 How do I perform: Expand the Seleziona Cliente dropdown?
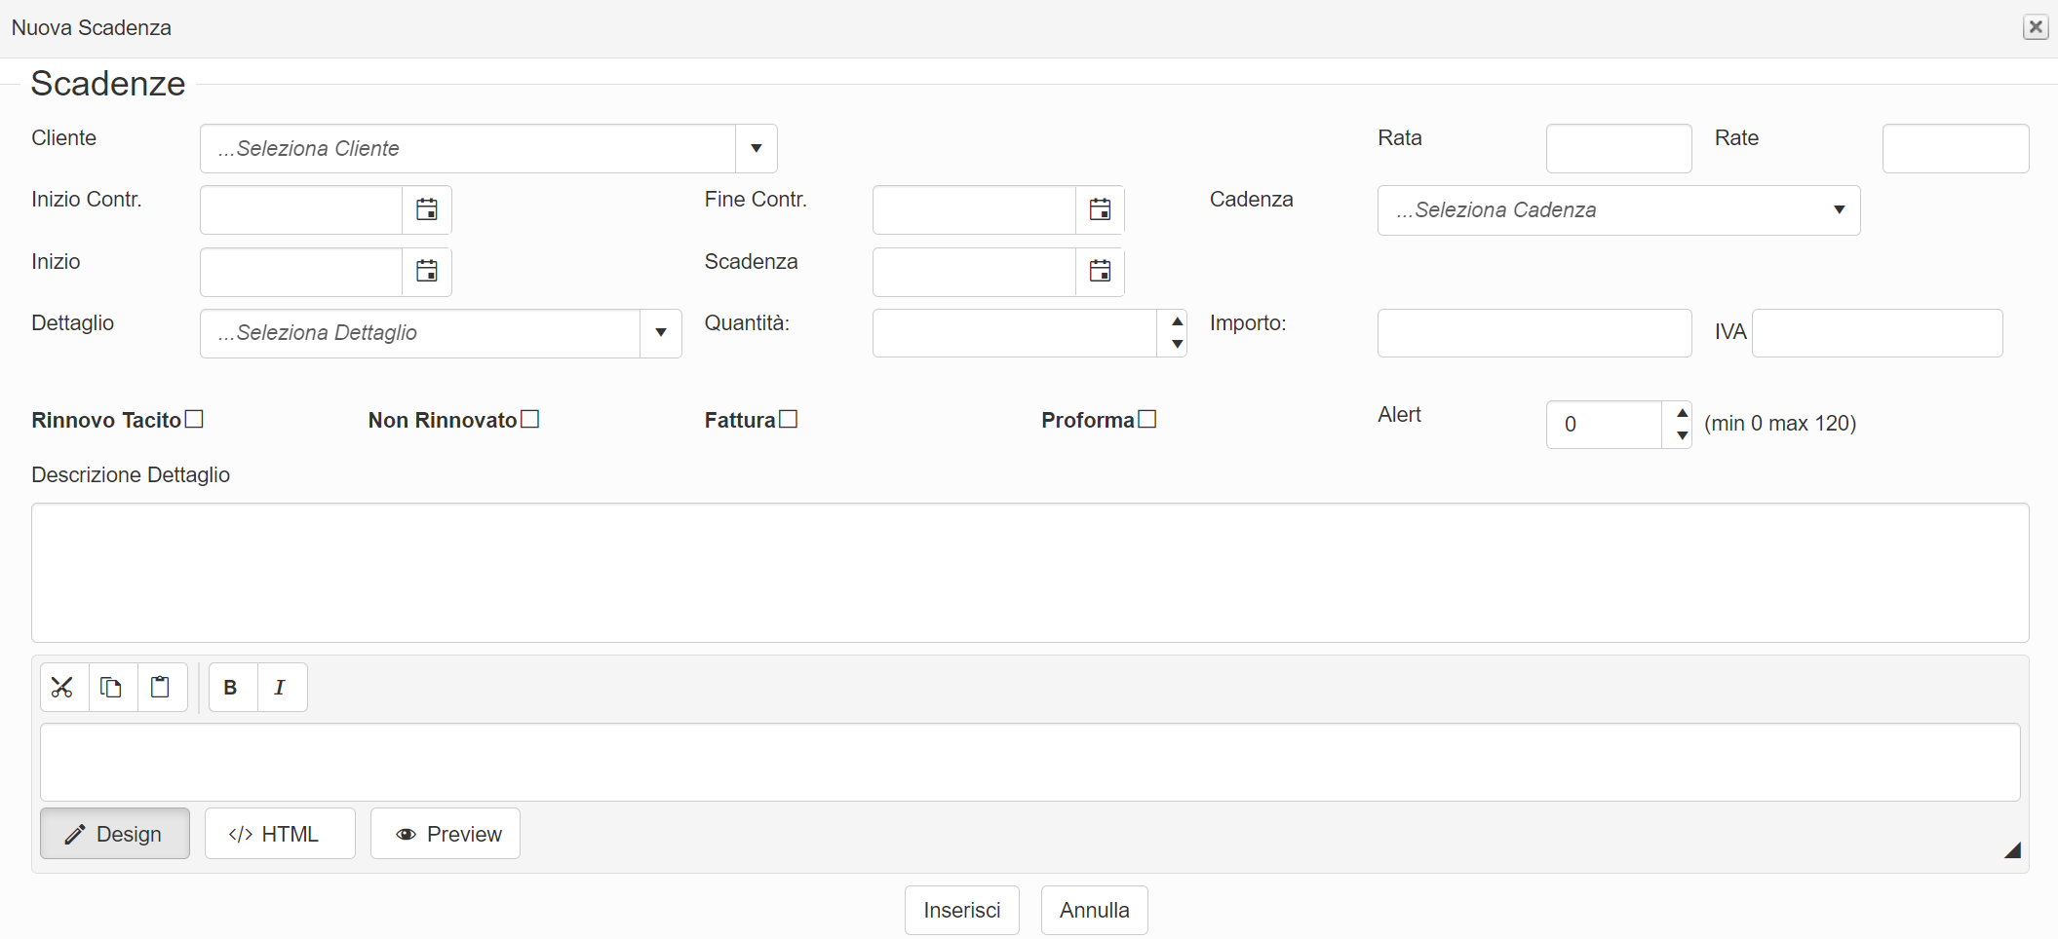tap(756, 149)
